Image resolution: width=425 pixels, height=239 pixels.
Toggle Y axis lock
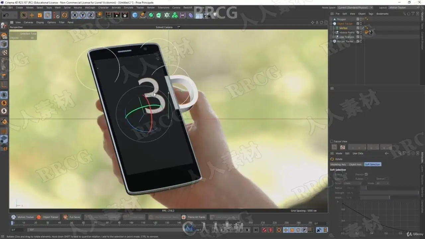click(83, 15)
